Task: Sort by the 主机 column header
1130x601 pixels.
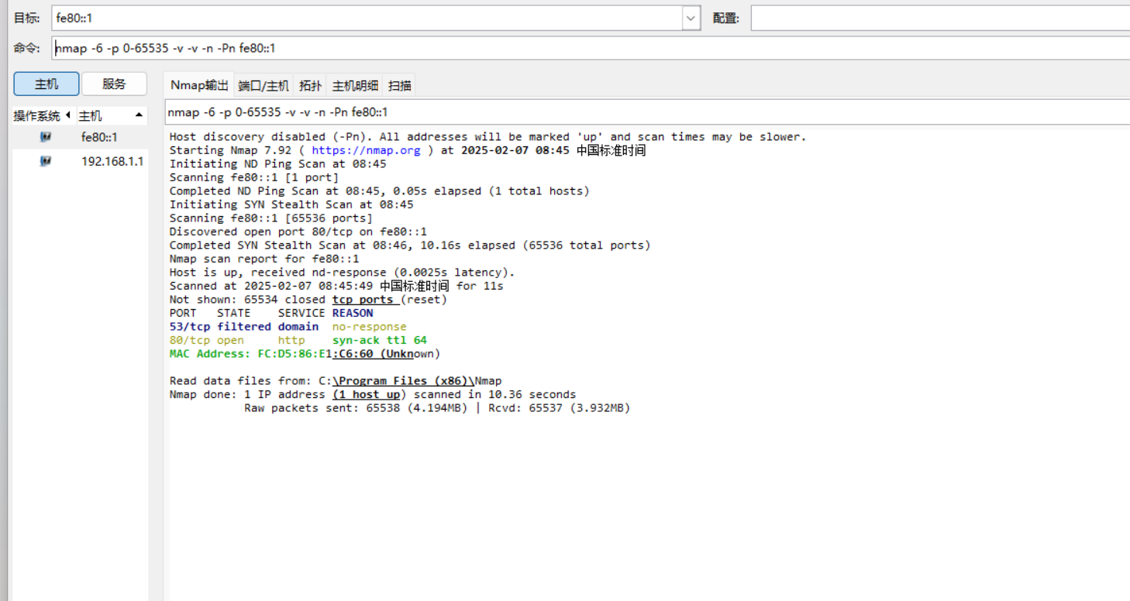Action: point(112,115)
